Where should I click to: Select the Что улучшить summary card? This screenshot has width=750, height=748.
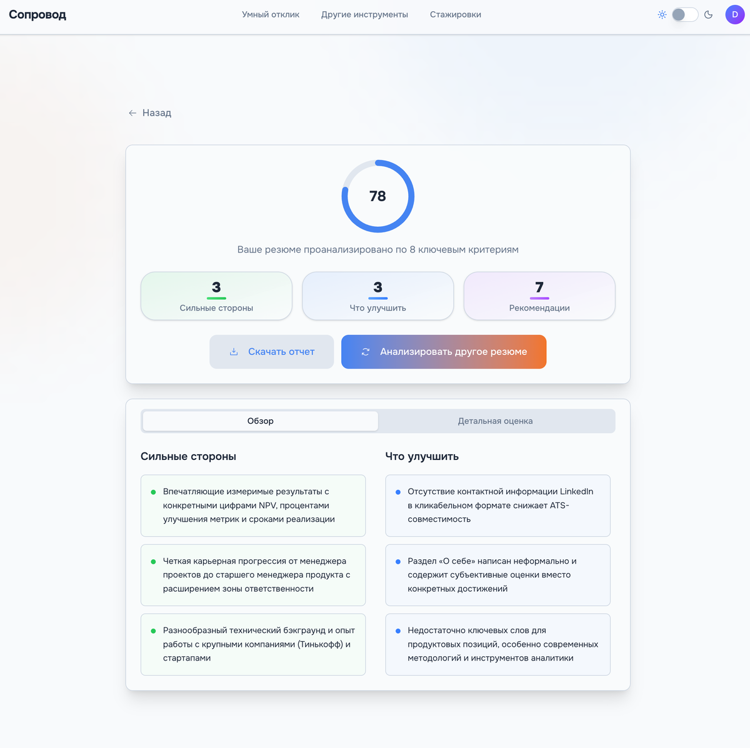pyautogui.click(x=378, y=296)
